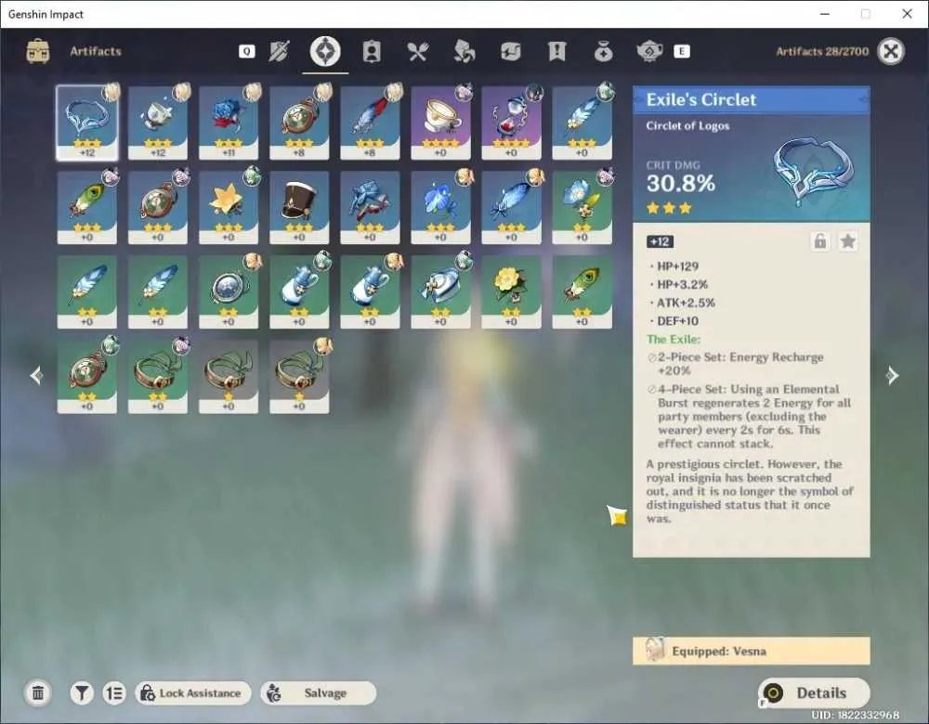
Task: Click the CRIT DMG 30.8% main stat
Action: [681, 177]
